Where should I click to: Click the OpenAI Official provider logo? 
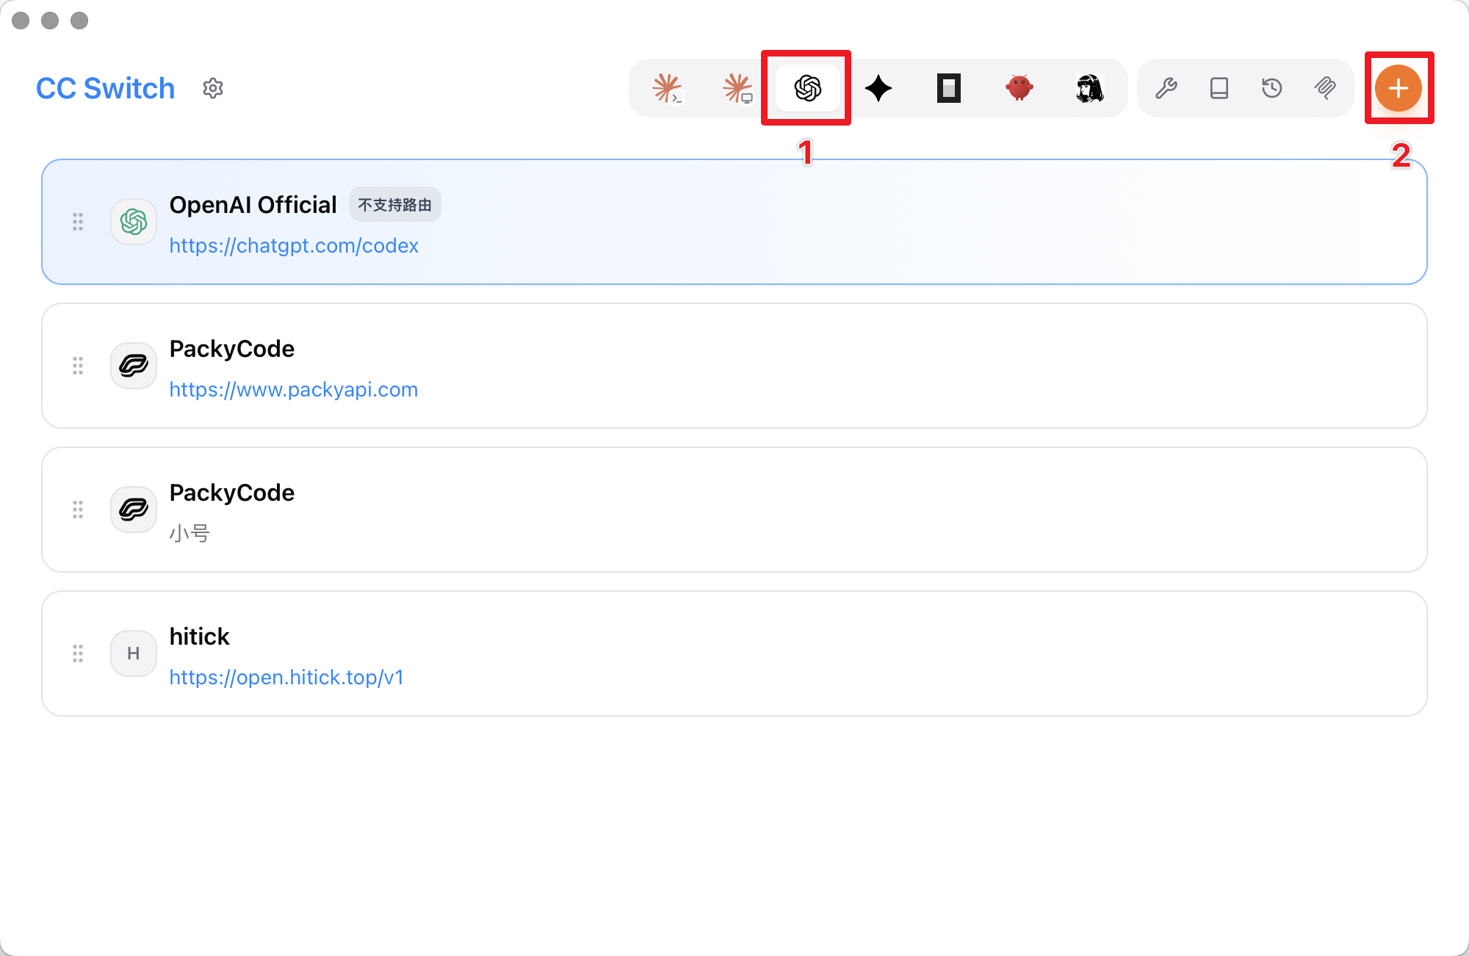[134, 222]
